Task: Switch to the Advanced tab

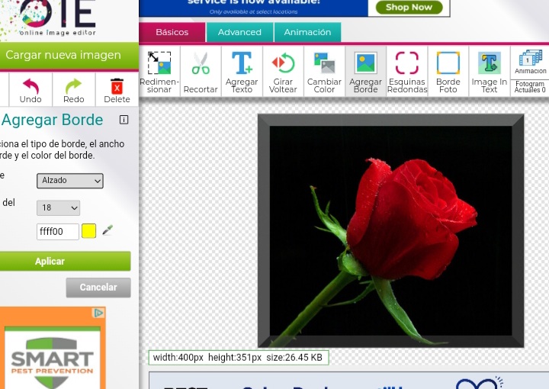Action: [x=239, y=33]
